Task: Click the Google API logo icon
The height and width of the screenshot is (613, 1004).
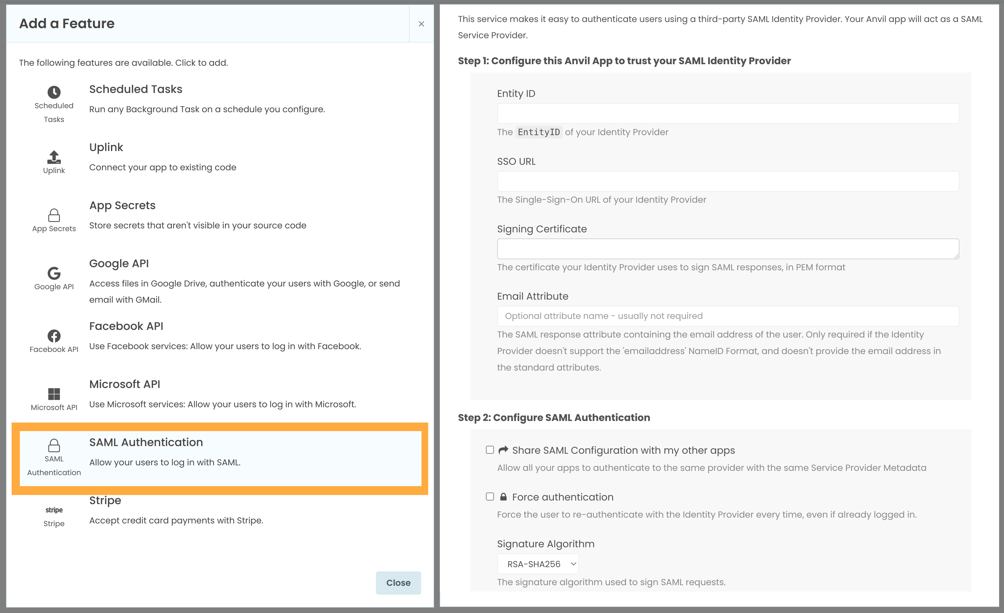Action: pyautogui.click(x=53, y=274)
